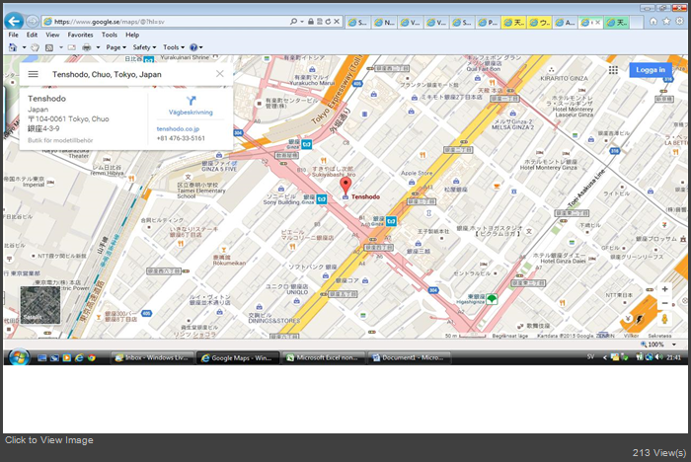Click the Home icon at top right
This screenshot has height=462, width=691.
(653, 21)
